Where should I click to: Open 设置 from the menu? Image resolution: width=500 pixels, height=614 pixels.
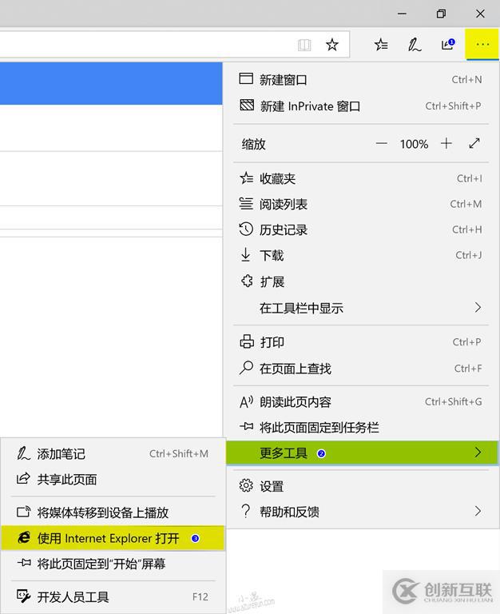click(272, 486)
